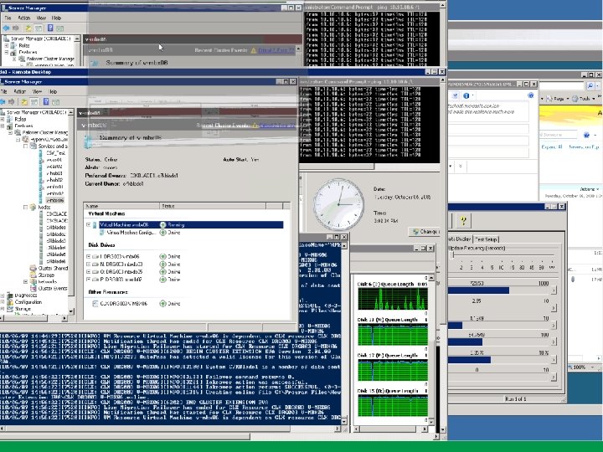Click blue Help icon in front Server Manager toolbar
Screen dimensions: 603x452
pos(46,102)
